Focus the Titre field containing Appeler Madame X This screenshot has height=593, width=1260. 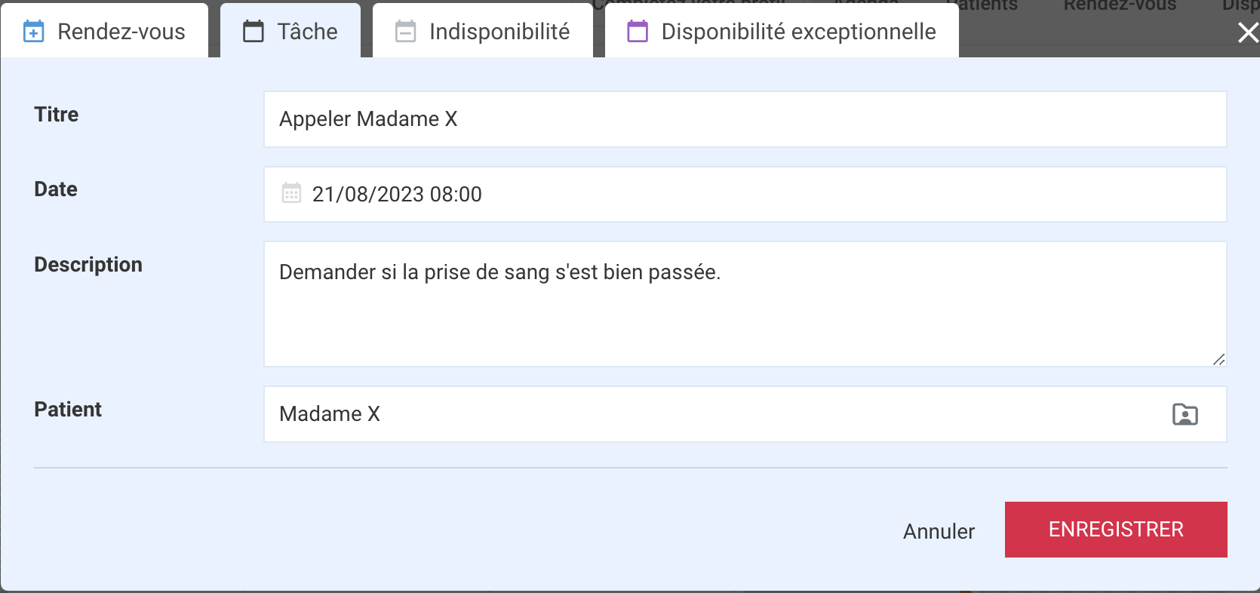click(745, 119)
